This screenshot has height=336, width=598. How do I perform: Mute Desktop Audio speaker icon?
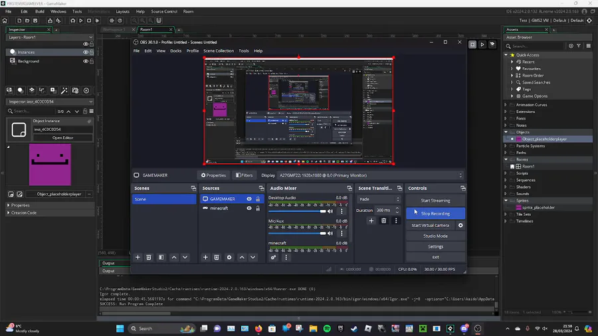point(330,211)
